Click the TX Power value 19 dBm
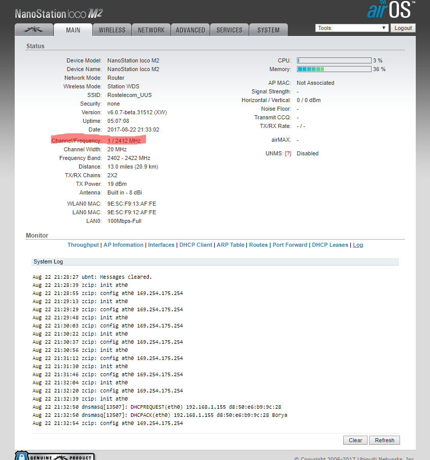 (x=117, y=184)
